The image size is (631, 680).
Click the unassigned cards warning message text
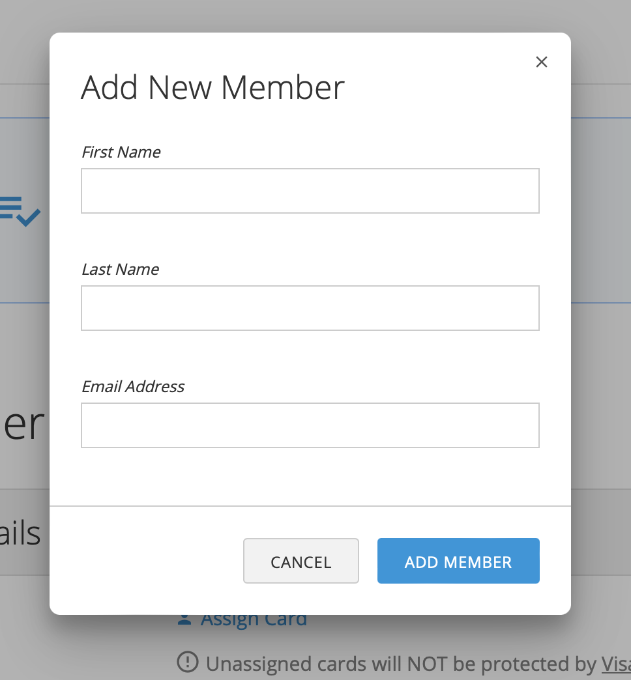pos(391,663)
